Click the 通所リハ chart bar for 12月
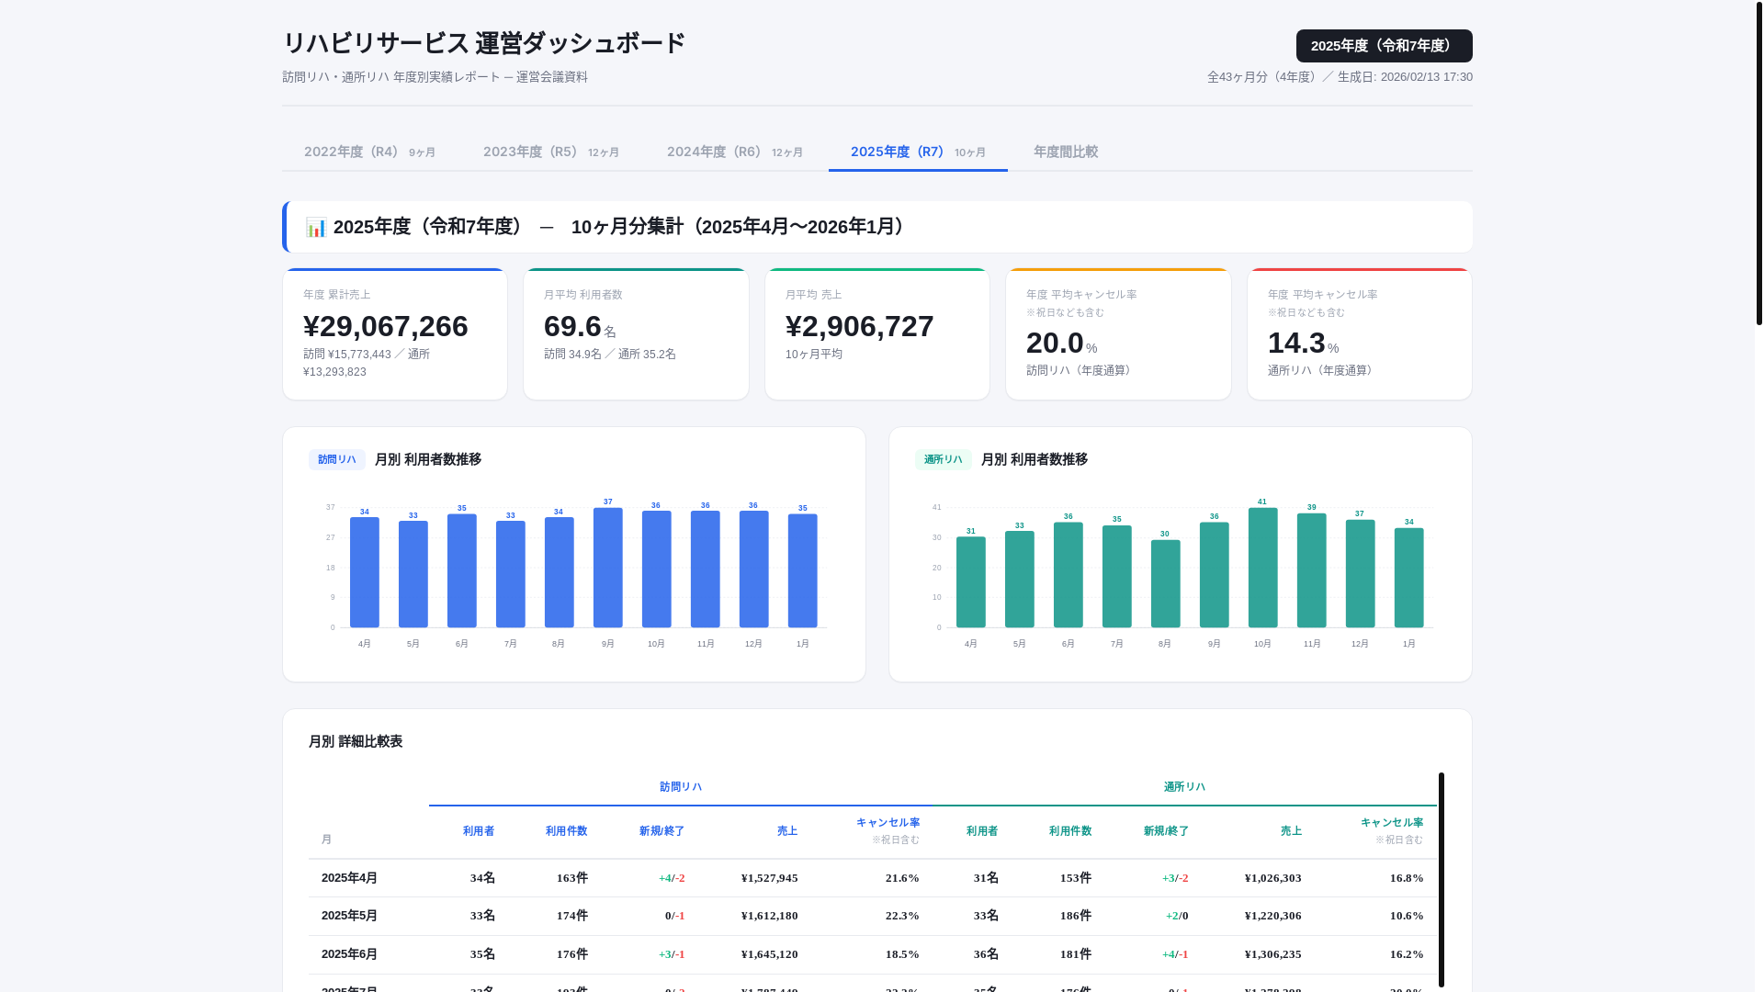This screenshot has height=992, width=1764. [x=1361, y=573]
